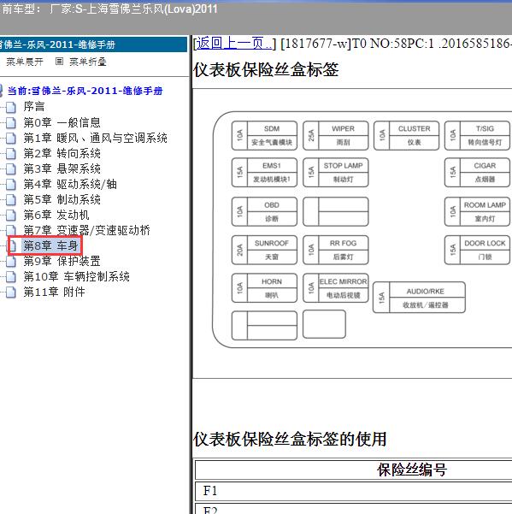
Task: Click the page icon beside 第2章 转向系统
Action: (x=11, y=153)
